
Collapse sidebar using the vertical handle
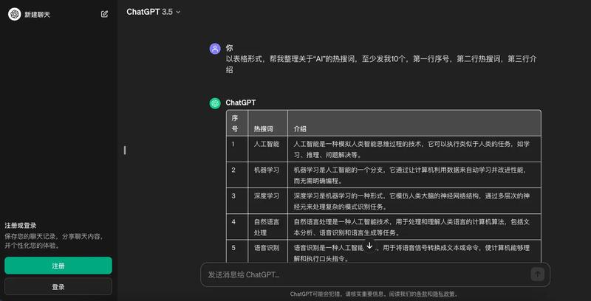[125, 150]
